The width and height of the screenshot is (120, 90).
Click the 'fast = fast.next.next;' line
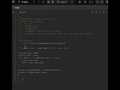click(x=32, y=63)
